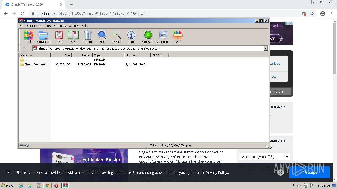The width and height of the screenshot is (337, 189).
Task: Click the Chrome forward arrow
Action: [14, 14]
